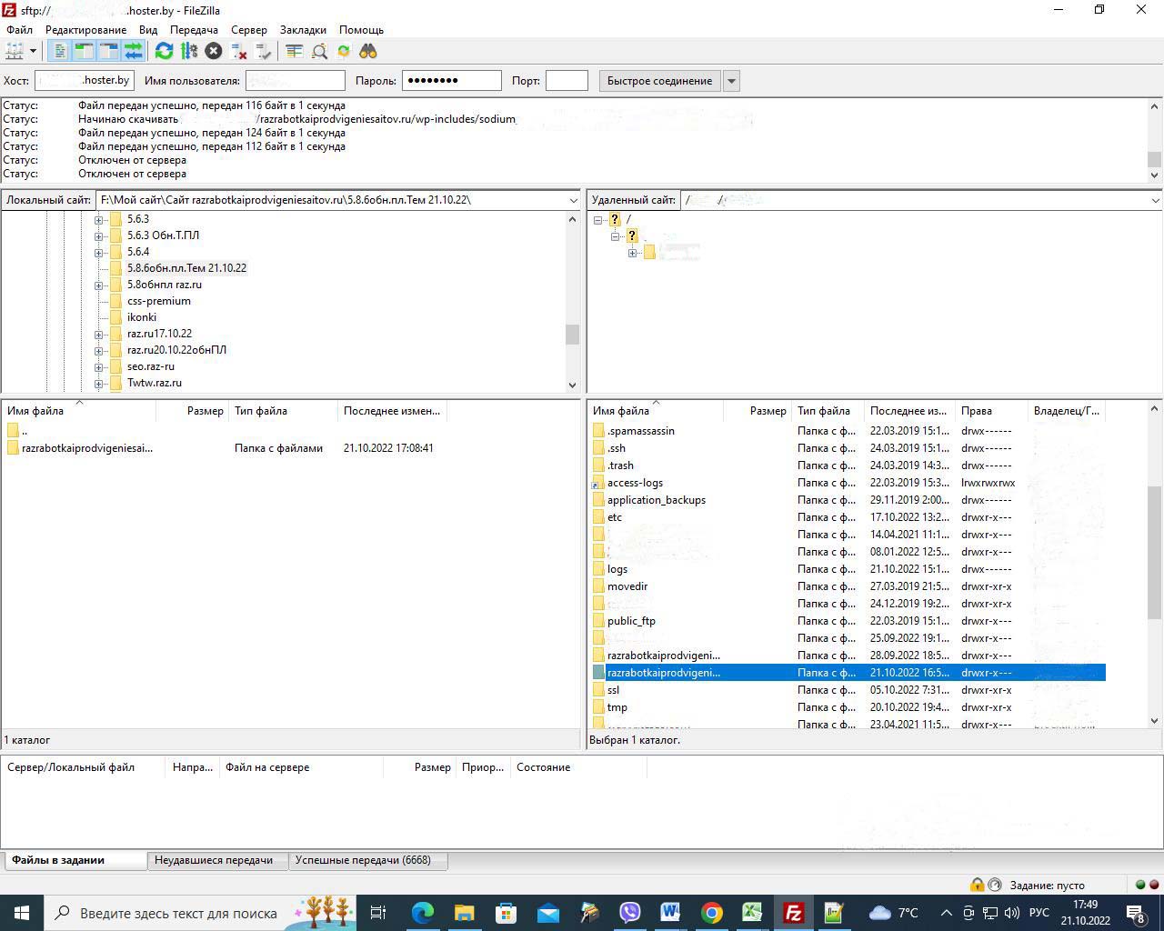Click Быстрое соединение button
Image resolution: width=1164 pixels, height=931 pixels.
659,81
